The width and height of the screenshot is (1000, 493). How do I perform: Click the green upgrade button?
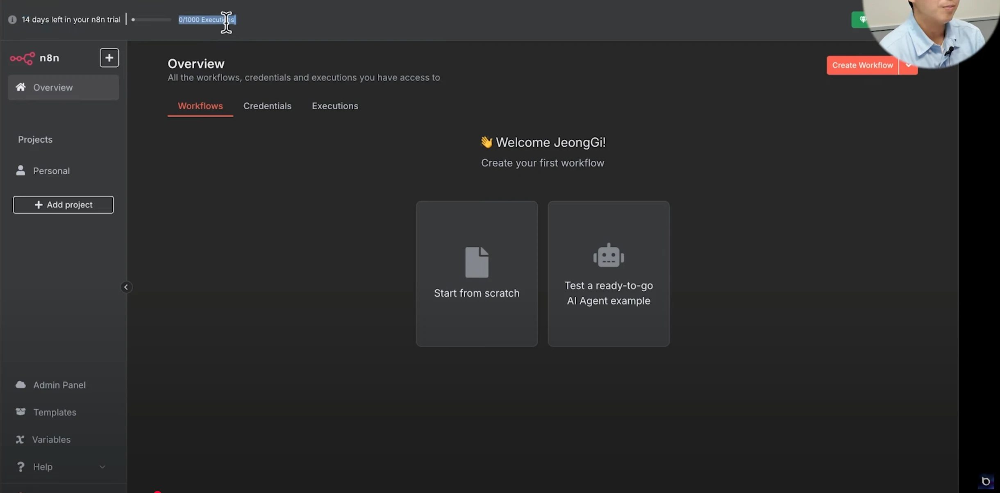pos(859,20)
